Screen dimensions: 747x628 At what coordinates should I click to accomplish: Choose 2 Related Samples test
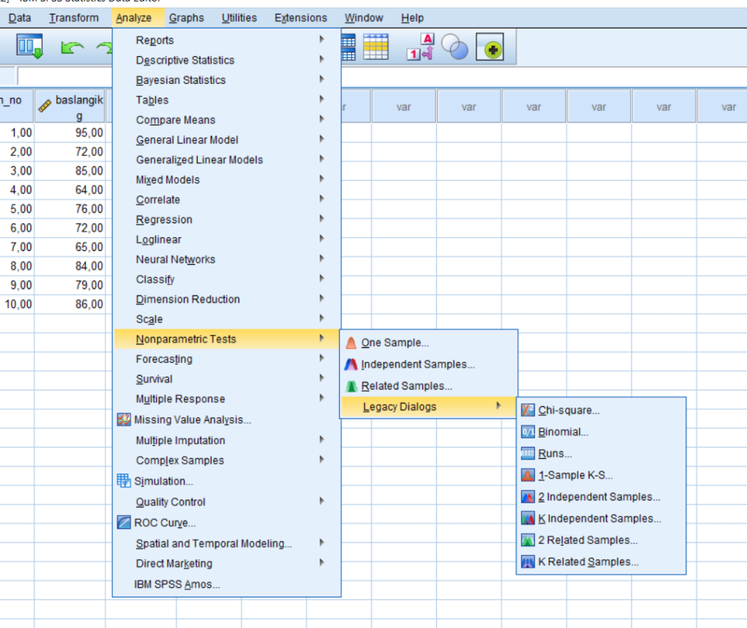coord(587,540)
